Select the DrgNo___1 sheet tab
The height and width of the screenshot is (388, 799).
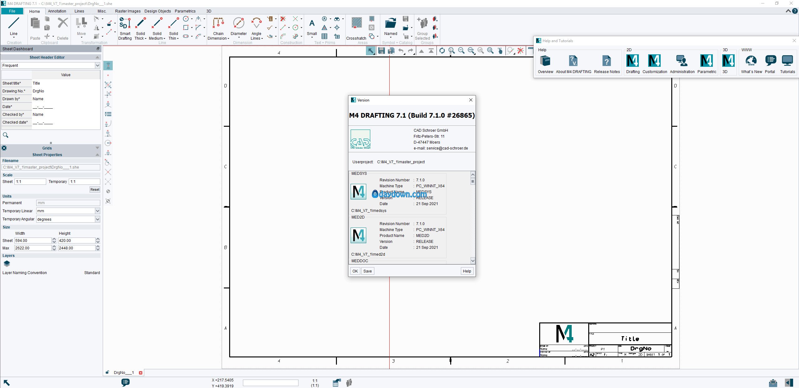click(x=124, y=373)
